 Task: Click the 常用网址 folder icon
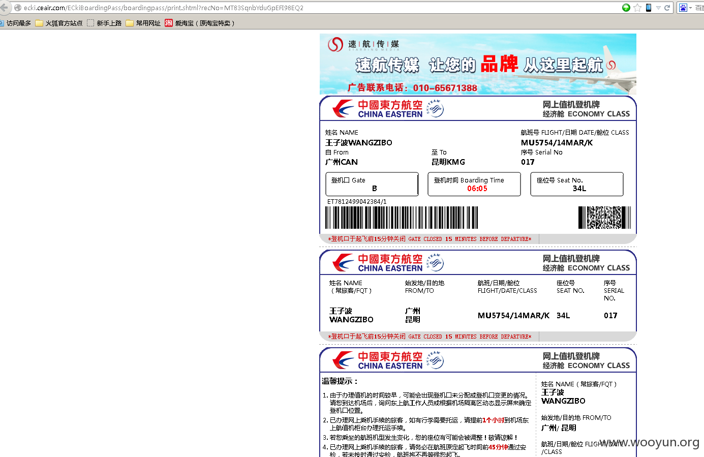(130, 23)
